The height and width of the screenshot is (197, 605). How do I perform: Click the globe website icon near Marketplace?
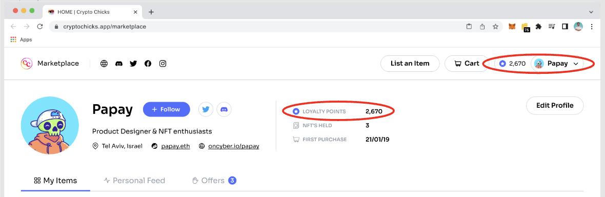[x=104, y=64]
